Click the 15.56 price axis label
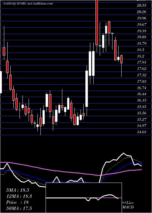Viewport: 152px width, 213px height. click(x=142, y=113)
